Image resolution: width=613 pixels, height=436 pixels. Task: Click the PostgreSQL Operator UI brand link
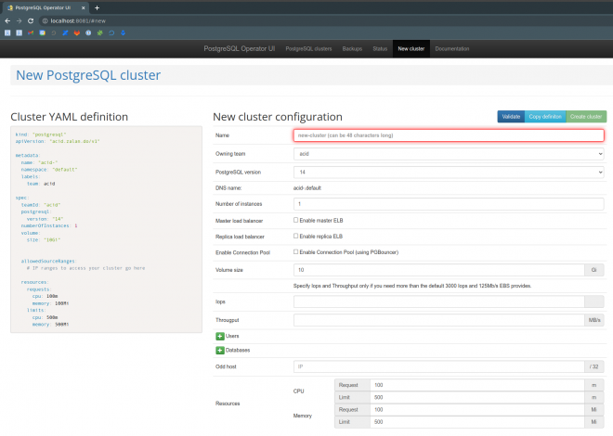click(x=239, y=47)
